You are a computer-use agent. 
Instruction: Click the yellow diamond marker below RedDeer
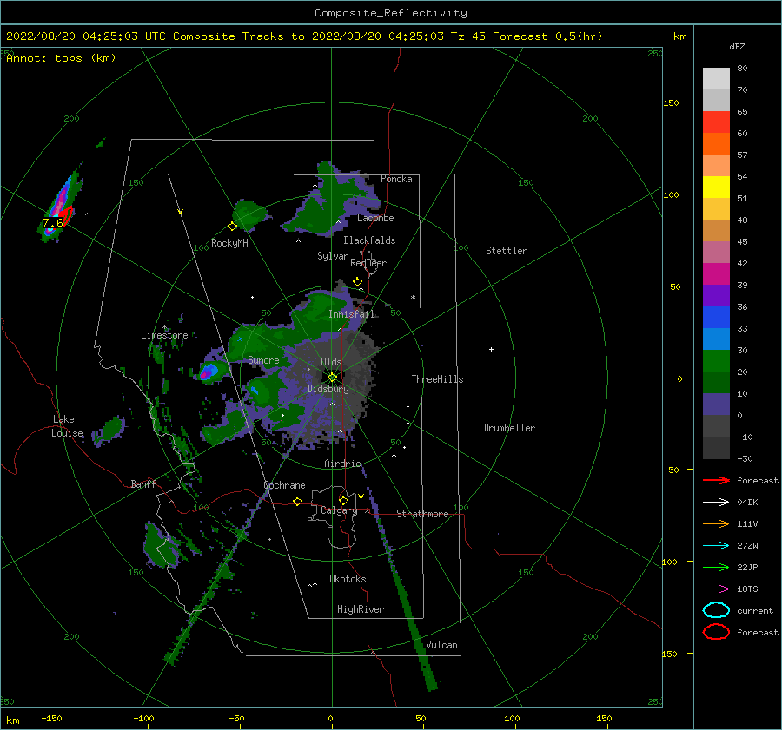click(x=357, y=282)
